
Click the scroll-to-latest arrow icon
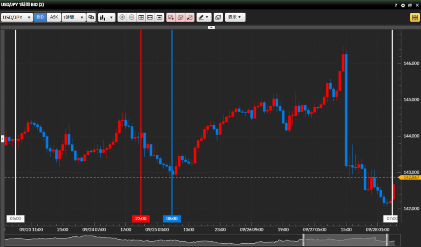coord(159,17)
